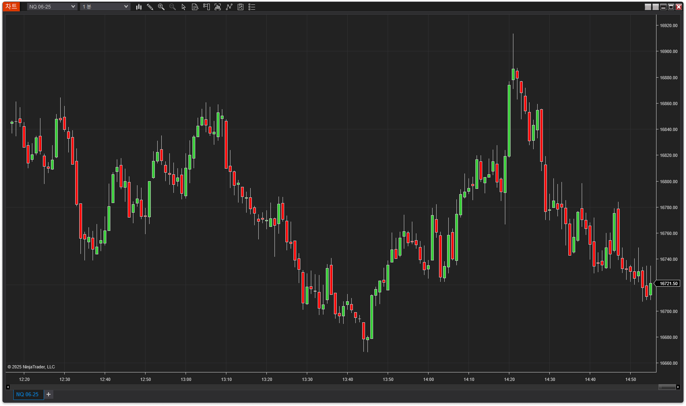Image resolution: width=686 pixels, height=406 pixels.
Task: Click the 12:30 time axis label
Action: pos(65,379)
